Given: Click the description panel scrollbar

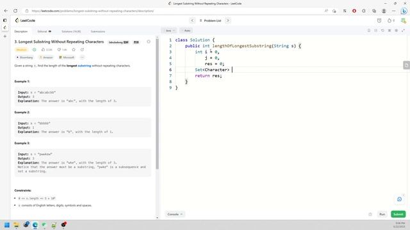Looking at the screenshot, I should [157, 104].
